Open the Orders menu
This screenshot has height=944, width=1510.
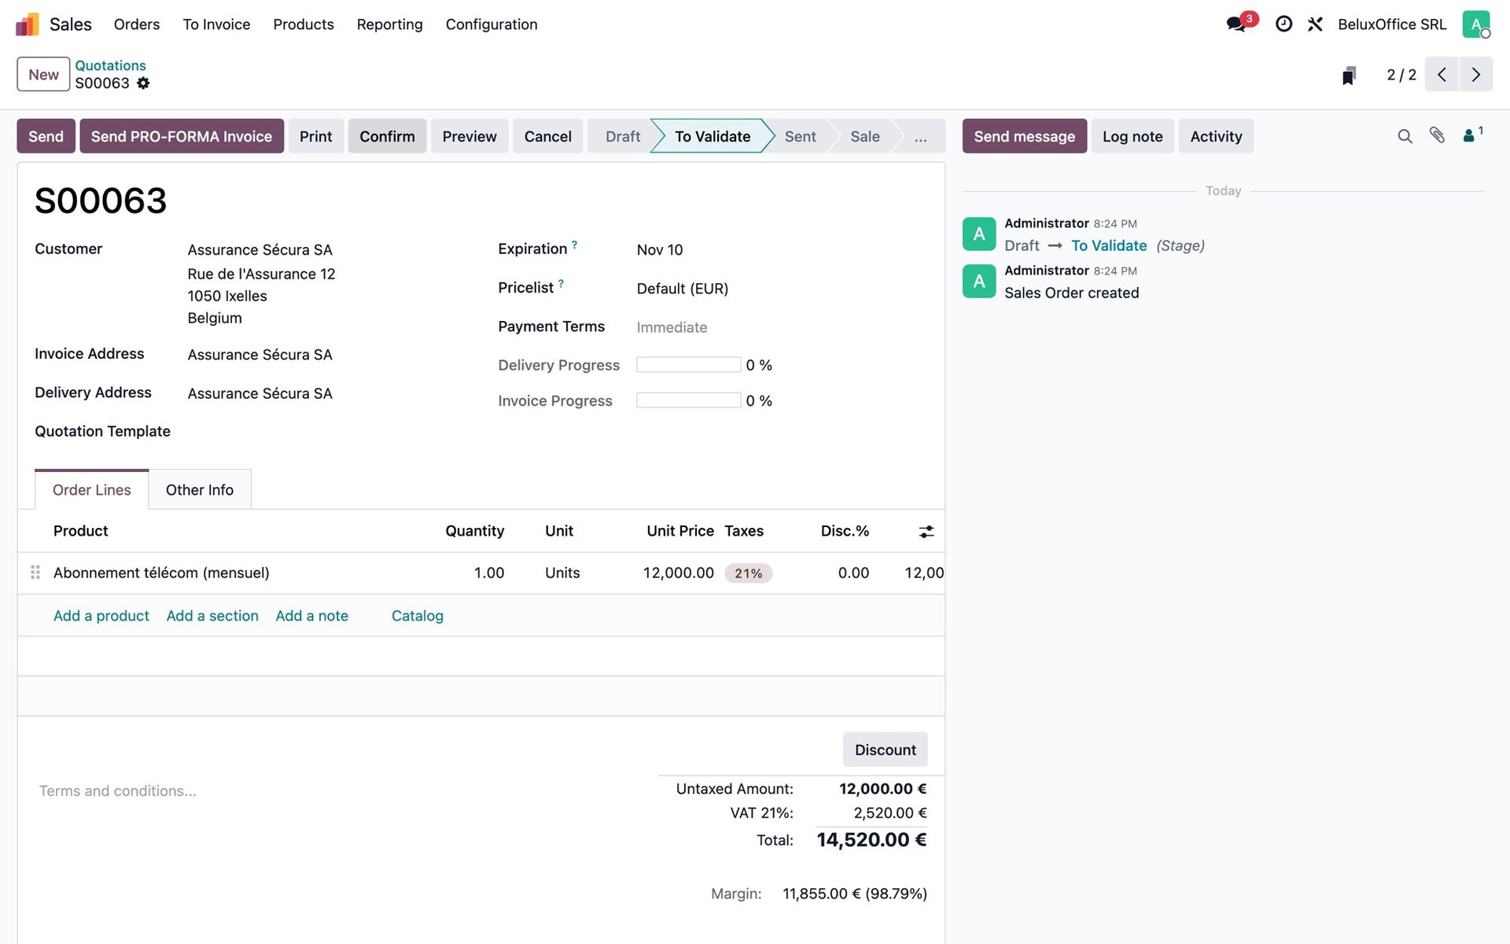click(137, 24)
